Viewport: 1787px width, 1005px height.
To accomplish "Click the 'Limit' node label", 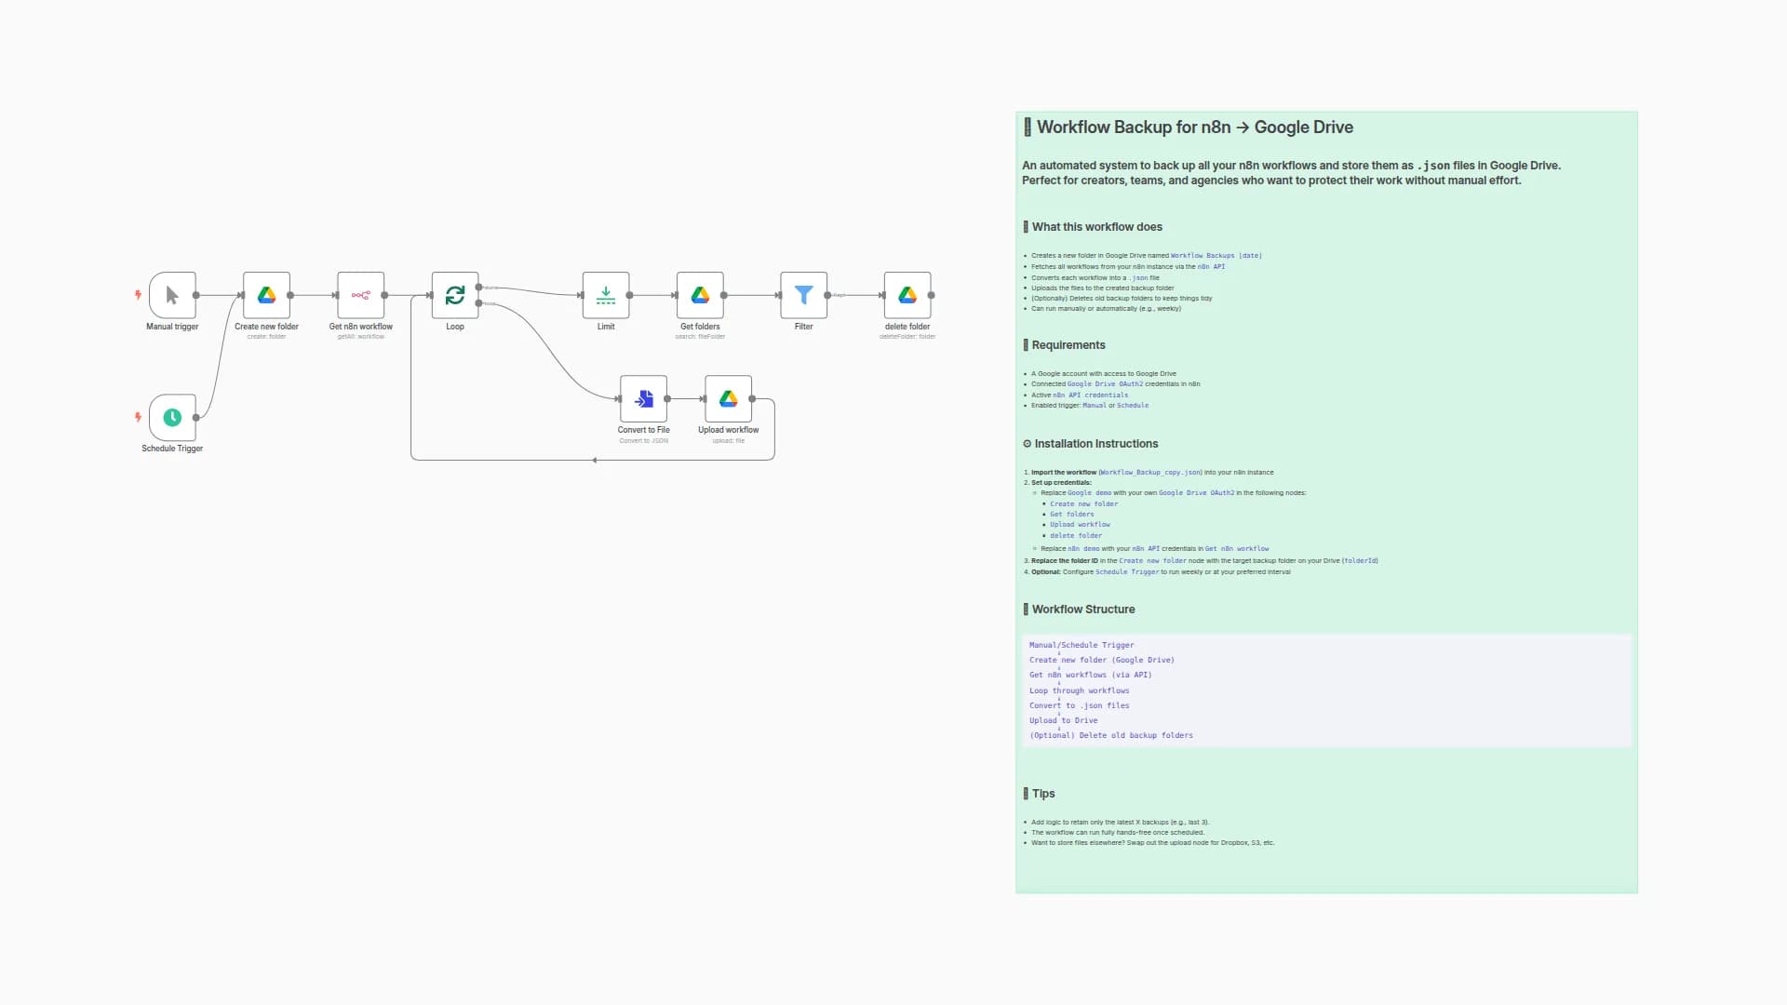I will point(606,327).
